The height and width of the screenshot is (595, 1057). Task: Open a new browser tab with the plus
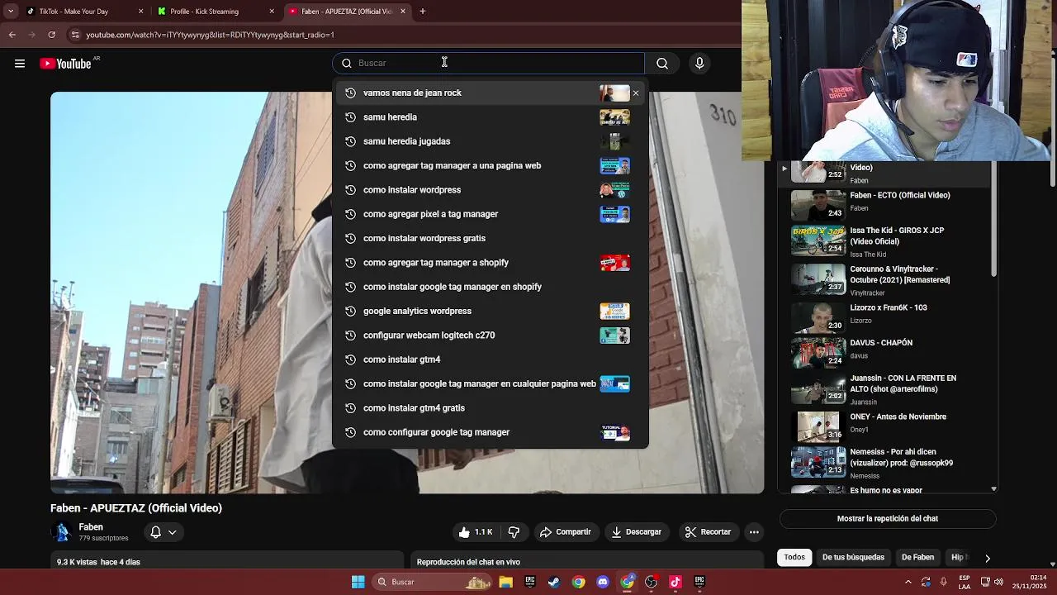pos(423,12)
